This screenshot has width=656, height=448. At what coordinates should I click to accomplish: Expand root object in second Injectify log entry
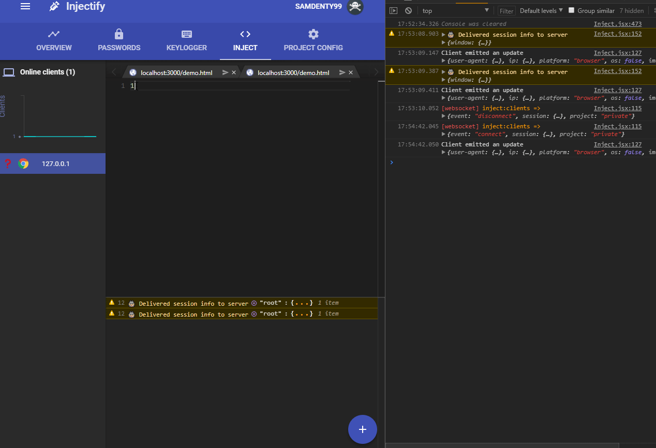pos(254,314)
